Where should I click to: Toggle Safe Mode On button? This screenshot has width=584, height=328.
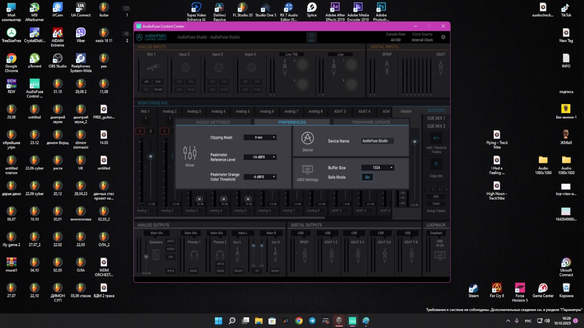pos(367,177)
